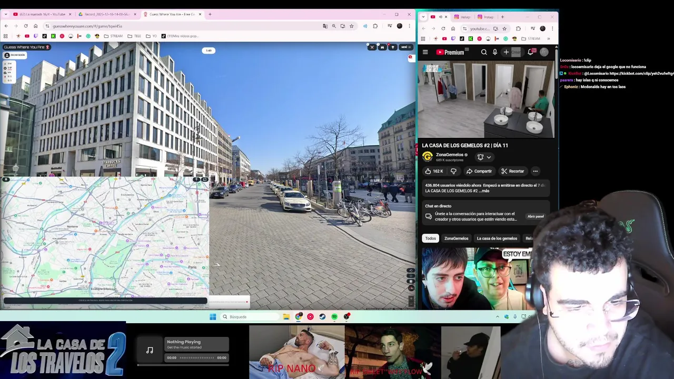Viewport: 674px width, 379px height.
Task: Click the left browser address bar URL
Action: 87,26
